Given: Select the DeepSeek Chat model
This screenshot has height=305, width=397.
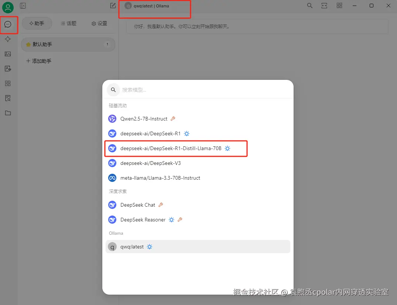Looking at the screenshot, I should click(198, 205).
